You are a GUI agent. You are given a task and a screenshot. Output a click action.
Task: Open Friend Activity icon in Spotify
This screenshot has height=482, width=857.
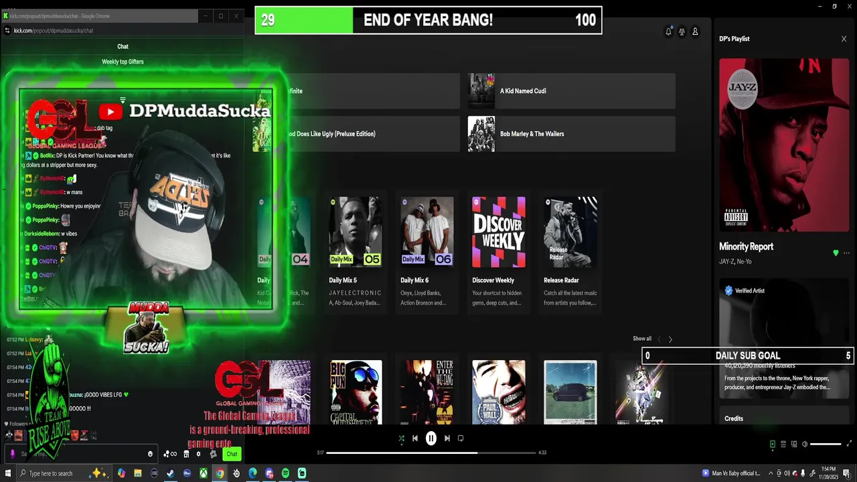[682, 31]
